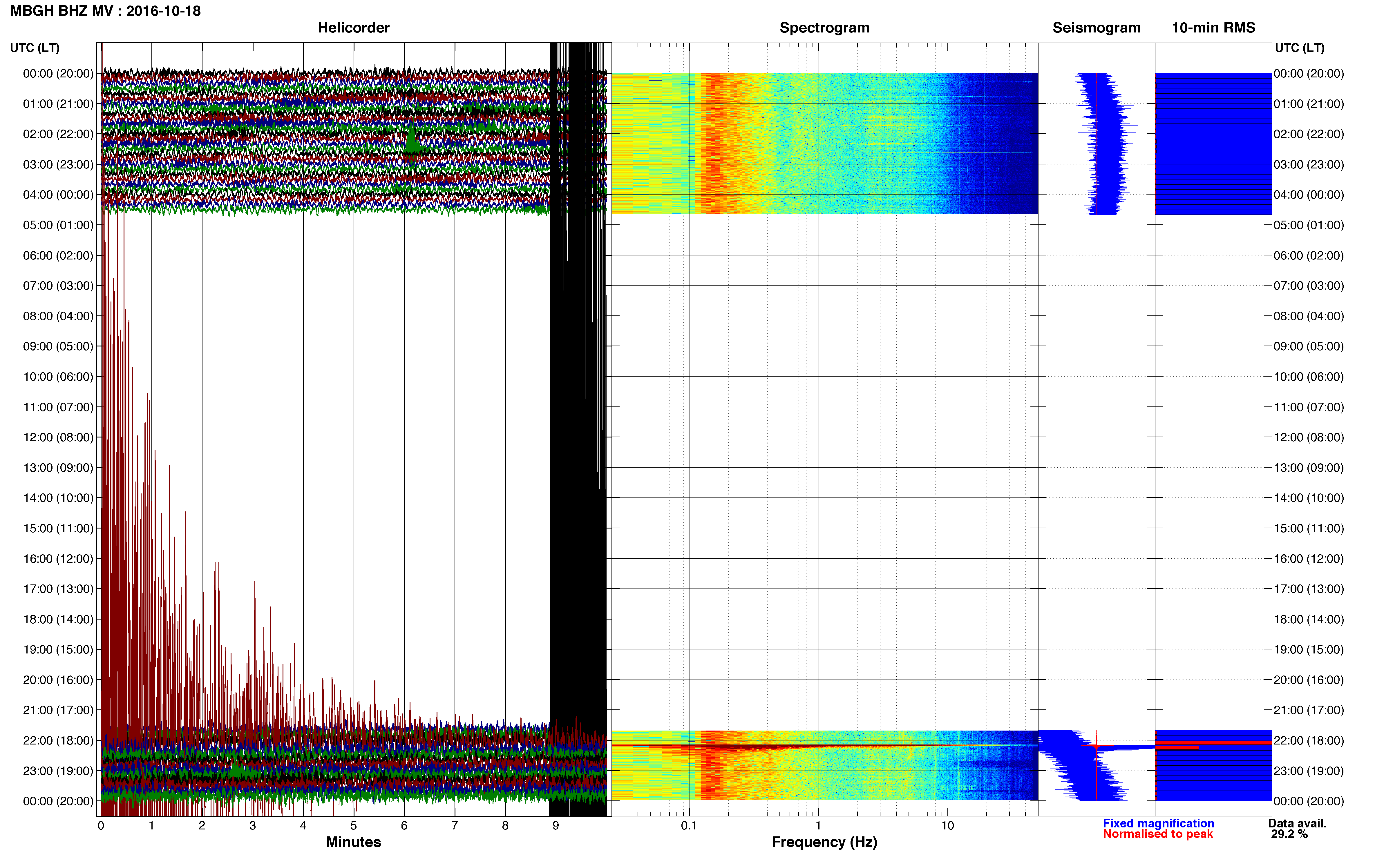Select the 10-min RMS panel heading
Screen dimensions: 1375x859
1213,28
